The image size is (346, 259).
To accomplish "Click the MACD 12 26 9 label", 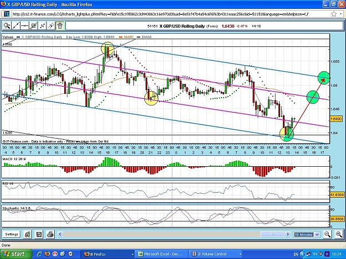I will [x=14, y=159].
